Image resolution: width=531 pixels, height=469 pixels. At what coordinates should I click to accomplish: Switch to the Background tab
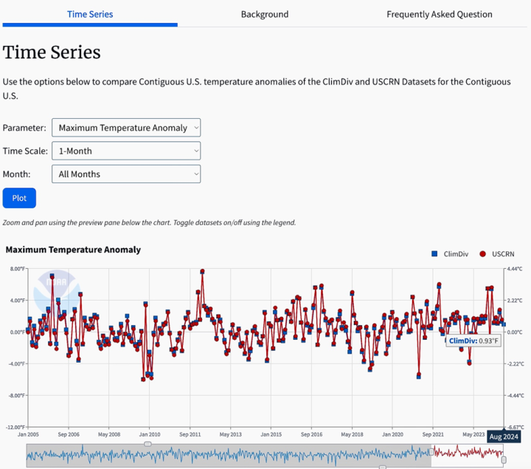[265, 14]
